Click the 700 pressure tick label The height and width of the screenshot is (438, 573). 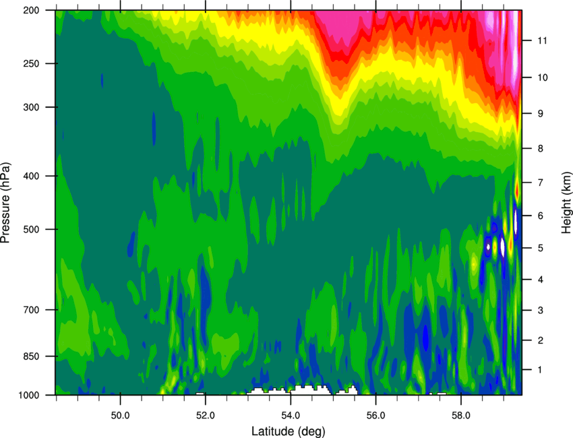coord(32,310)
